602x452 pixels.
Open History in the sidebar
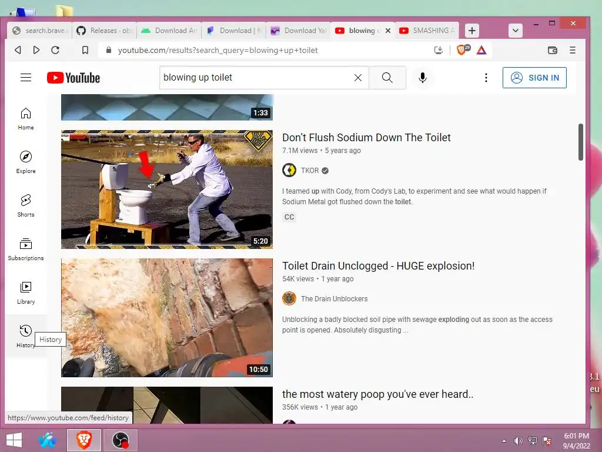point(26,336)
